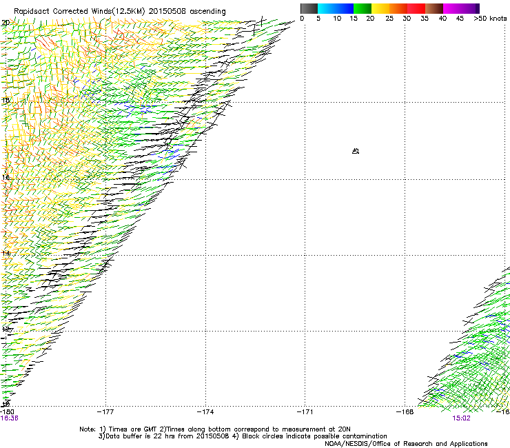Click the green 15-20 knots color segment
The width and height of the screenshot is (510, 448).
pos(363,8)
